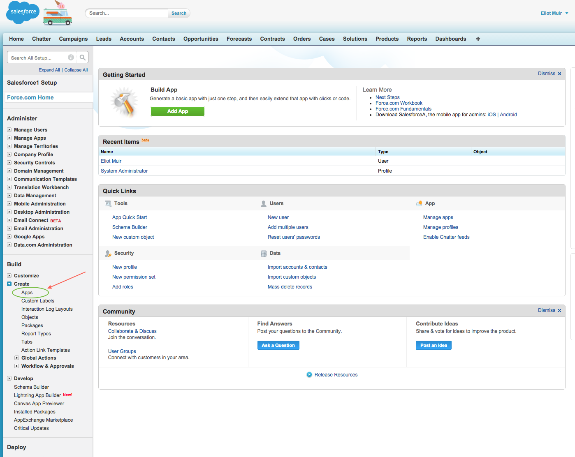Viewport: 575px width, 457px height.
Task: Open Objects under Create
Action: pos(30,317)
